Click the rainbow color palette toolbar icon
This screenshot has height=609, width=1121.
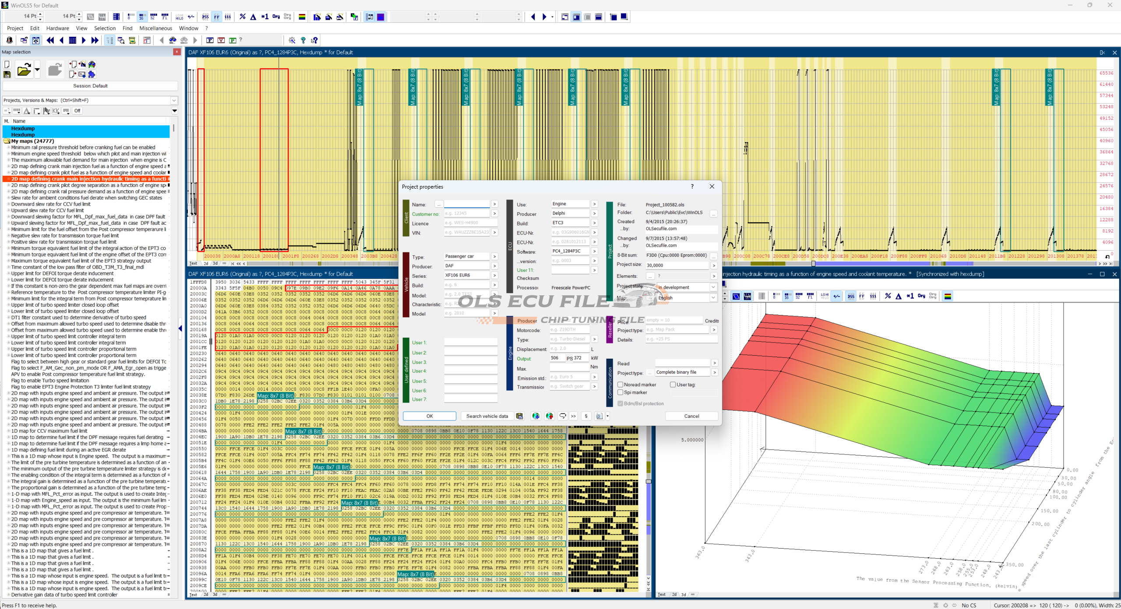302,17
